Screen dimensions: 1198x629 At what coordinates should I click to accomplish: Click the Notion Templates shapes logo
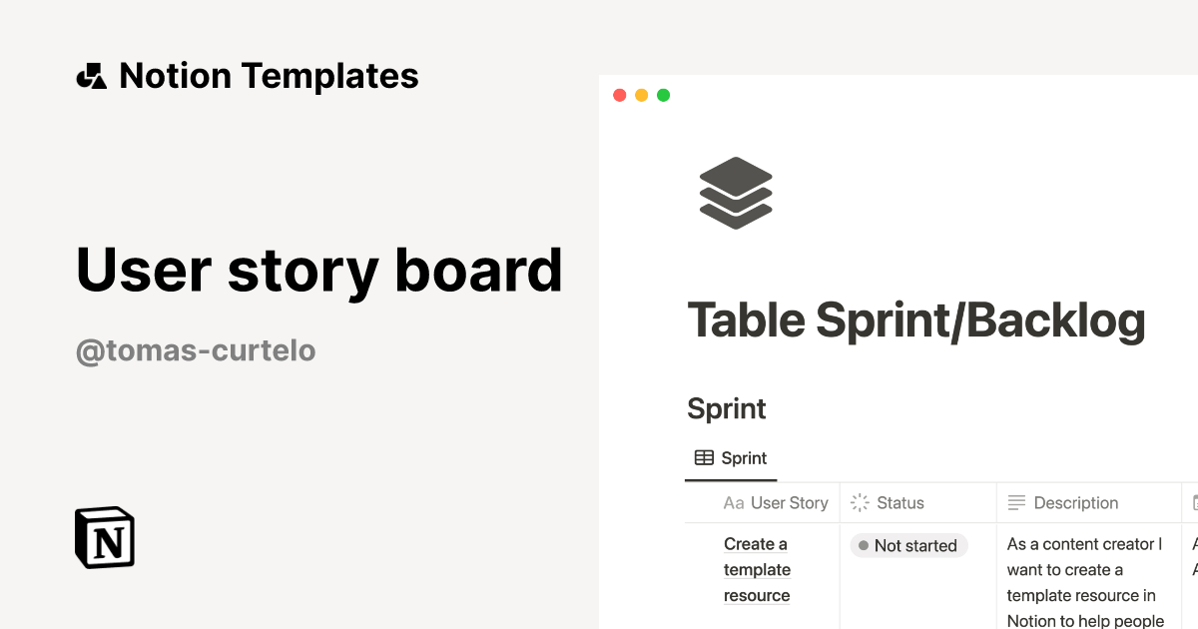click(92, 76)
